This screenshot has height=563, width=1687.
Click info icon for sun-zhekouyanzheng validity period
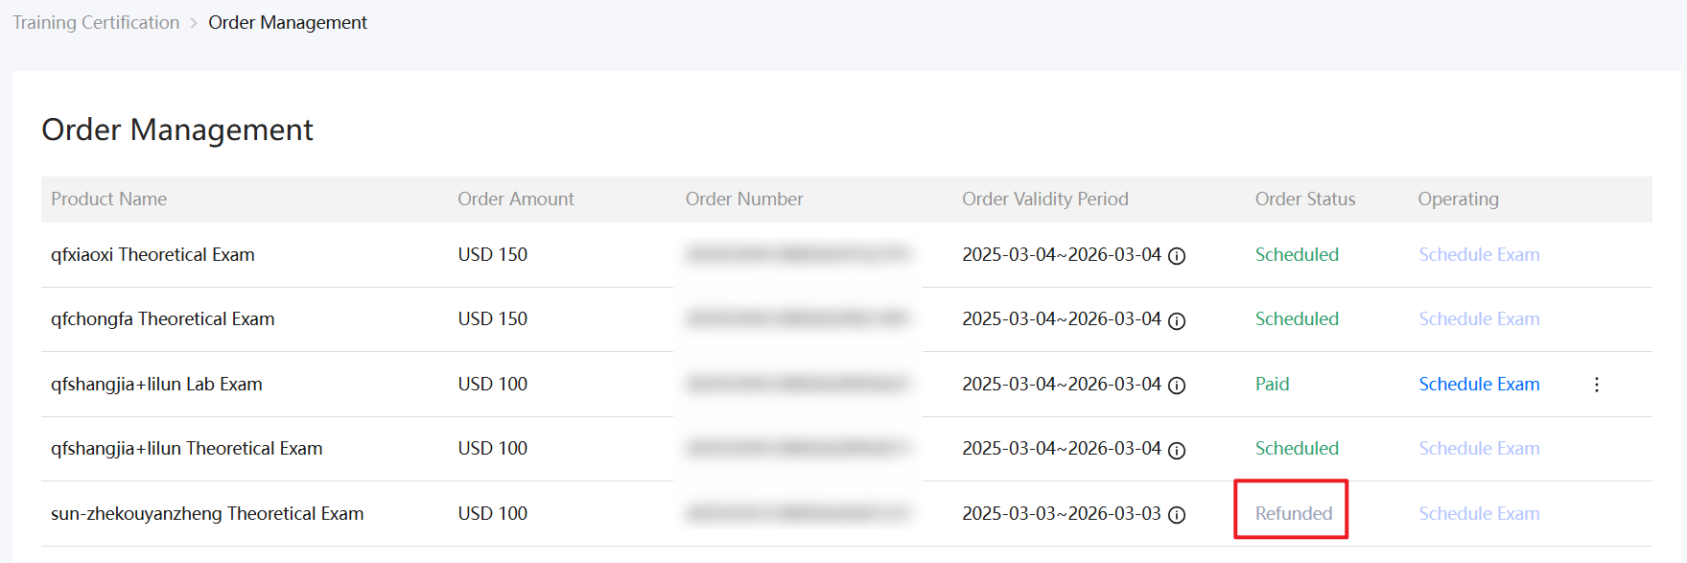tap(1177, 515)
